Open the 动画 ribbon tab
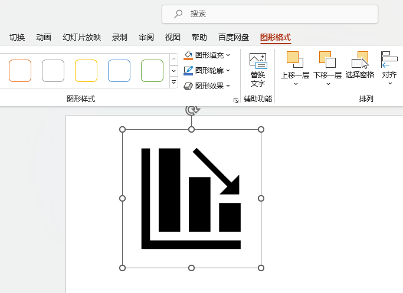403x293 pixels. [44, 37]
